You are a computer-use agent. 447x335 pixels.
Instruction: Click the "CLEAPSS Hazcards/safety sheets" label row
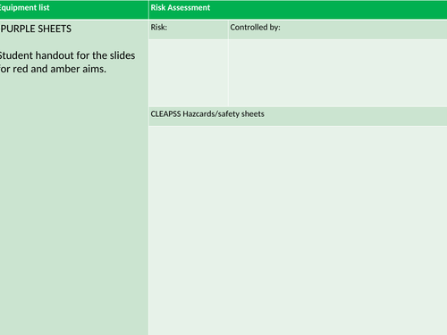(x=298, y=116)
